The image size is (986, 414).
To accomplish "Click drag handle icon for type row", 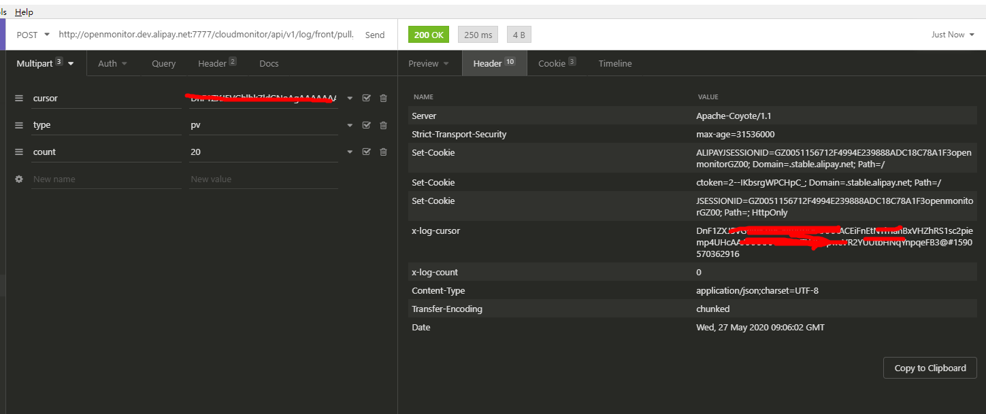I will pos(19,125).
